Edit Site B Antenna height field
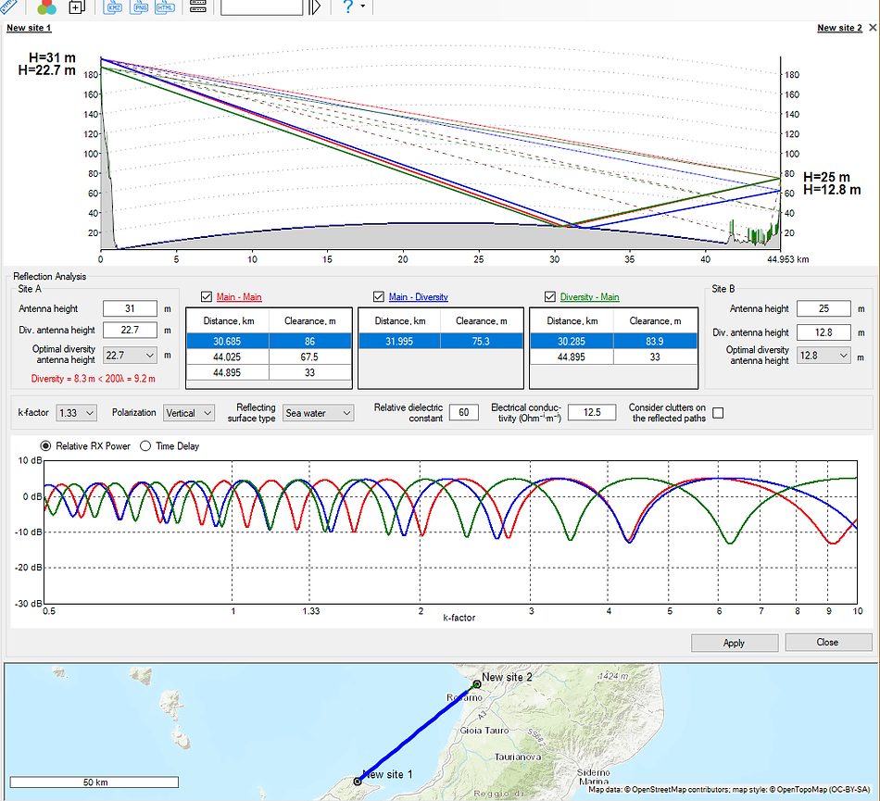 point(823,308)
